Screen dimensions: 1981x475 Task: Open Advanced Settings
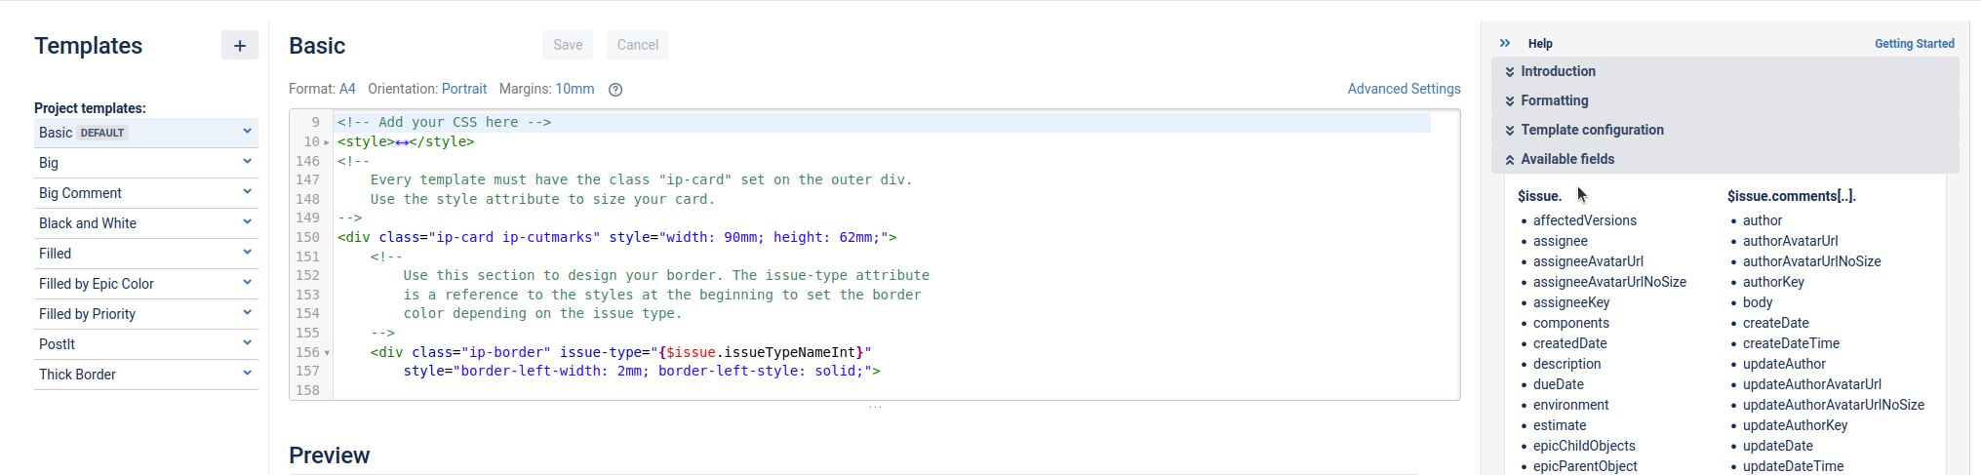[1404, 89]
